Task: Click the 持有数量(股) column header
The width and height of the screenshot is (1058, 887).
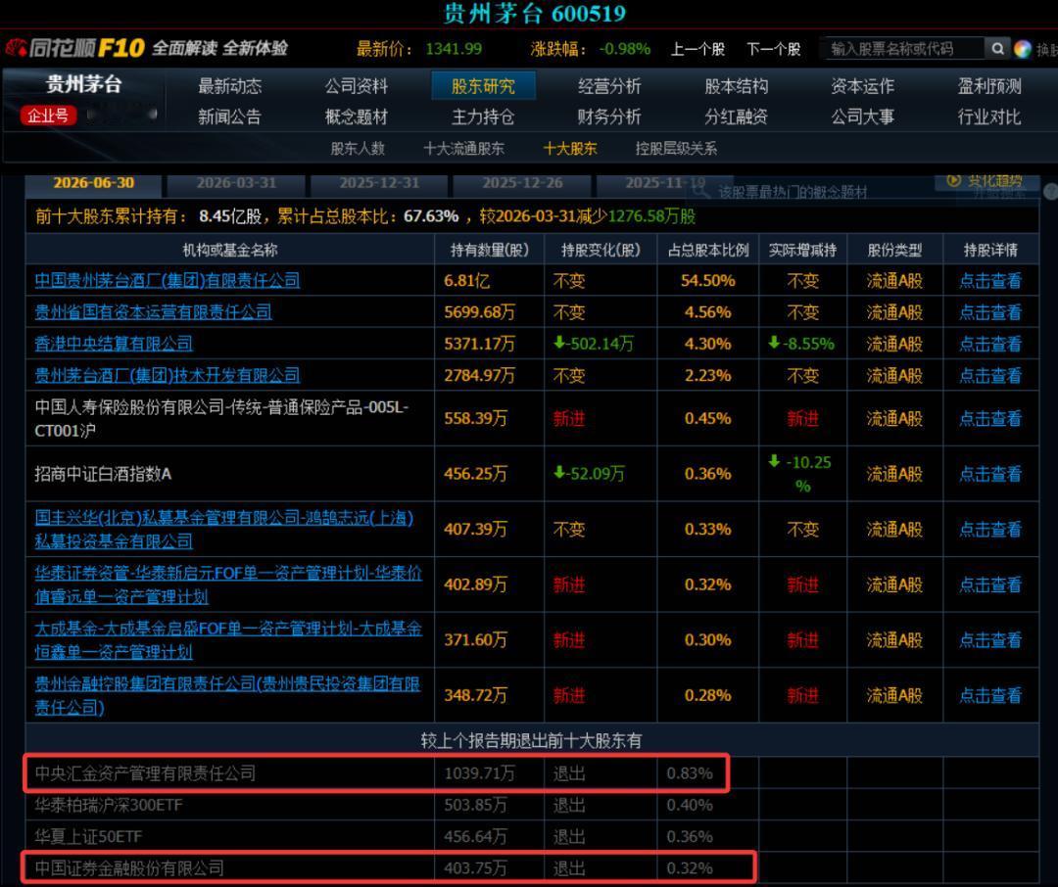Action: point(489,251)
